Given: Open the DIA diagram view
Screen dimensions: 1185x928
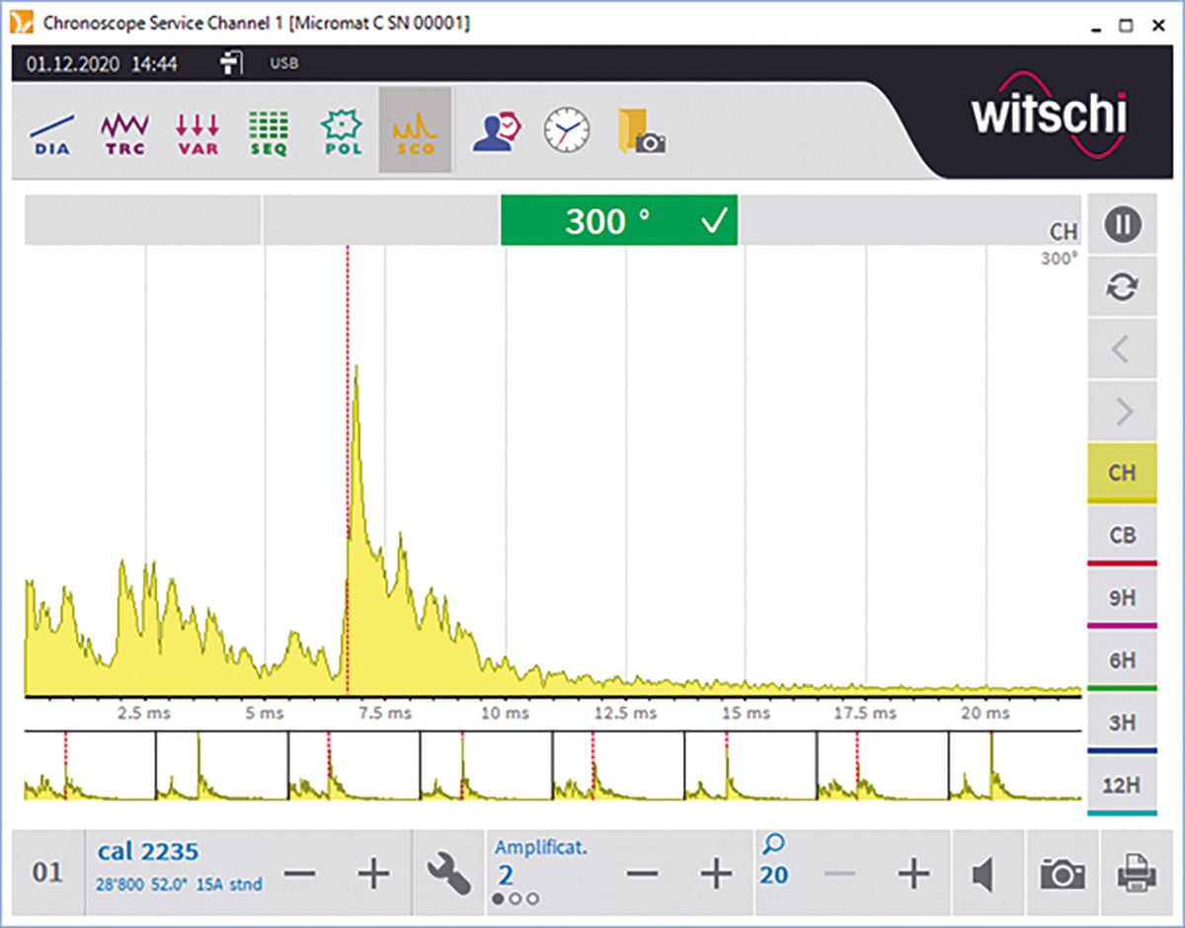Looking at the screenshot, I should 50,131.
